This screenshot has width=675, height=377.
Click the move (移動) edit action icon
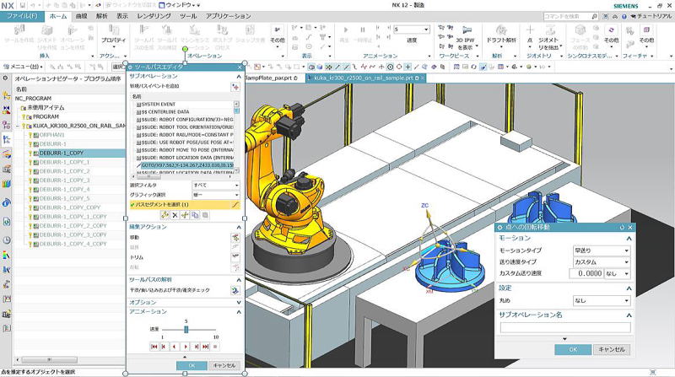point(235,237)
